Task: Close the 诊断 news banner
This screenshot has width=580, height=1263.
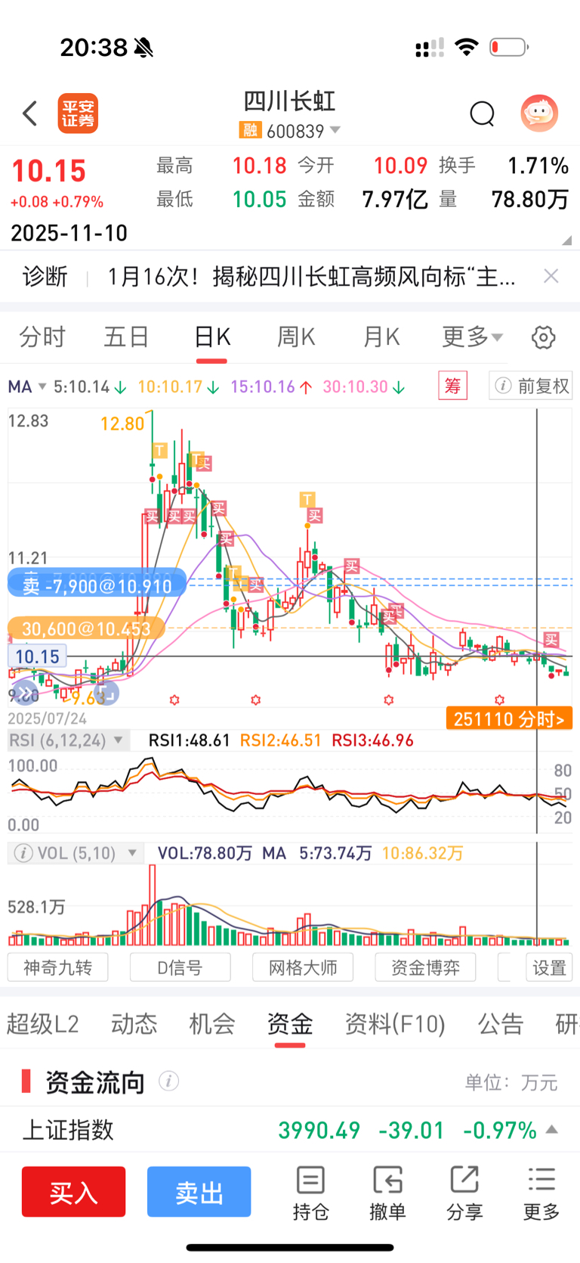Action: pos(551,276)
